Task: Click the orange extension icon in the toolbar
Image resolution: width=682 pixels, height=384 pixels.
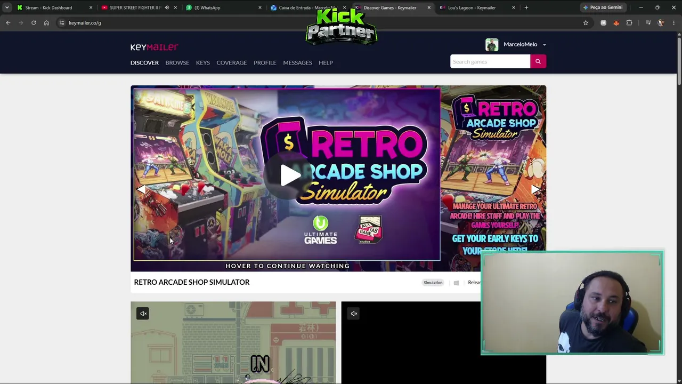Action: (616, 23)
